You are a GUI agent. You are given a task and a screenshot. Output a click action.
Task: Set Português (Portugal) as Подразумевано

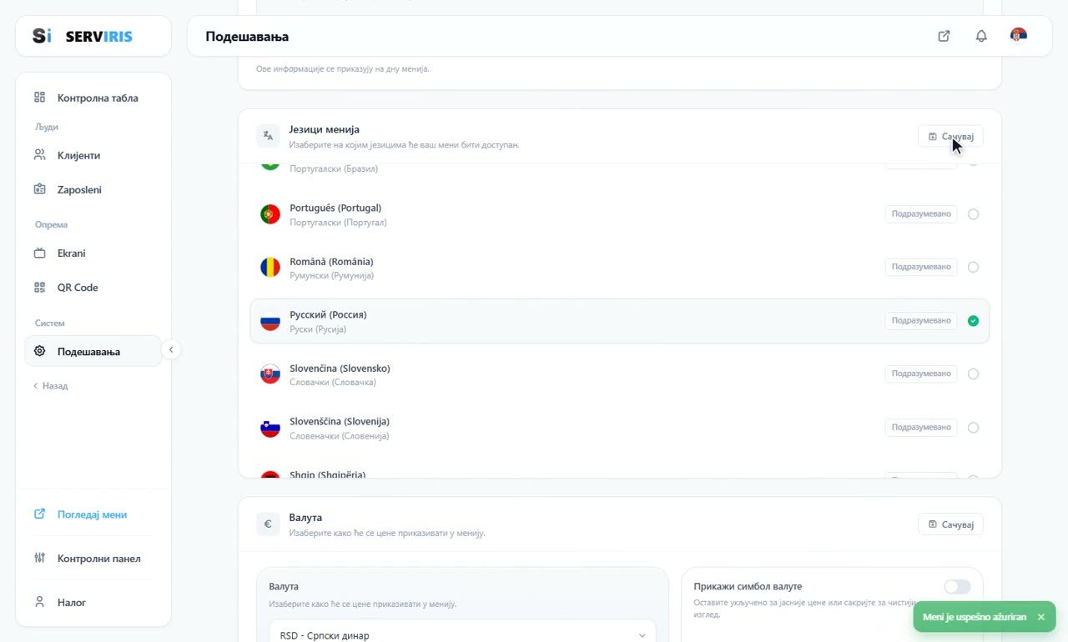click(x=921, y=213)
